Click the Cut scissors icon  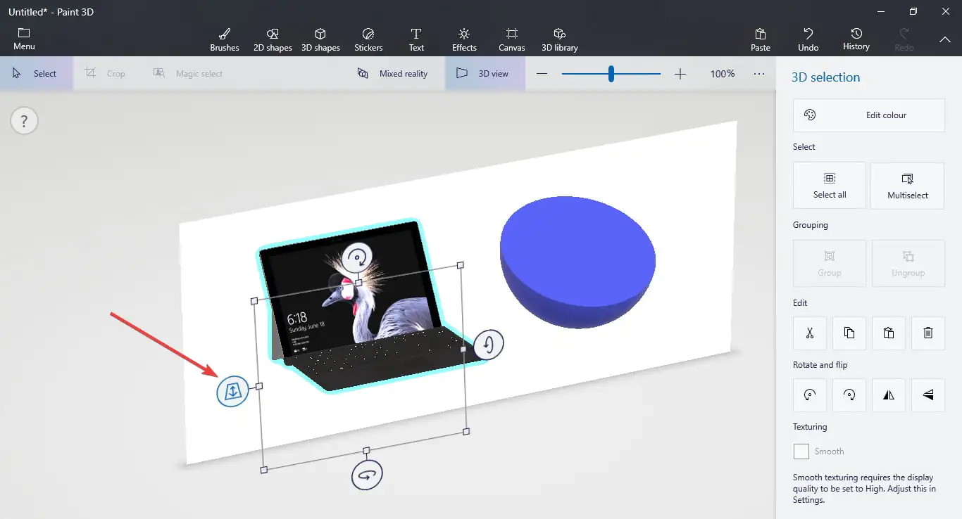tap(810, 333)
